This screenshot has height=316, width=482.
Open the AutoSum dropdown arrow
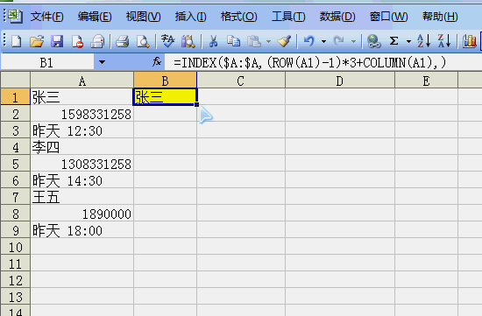coord(408,41)
